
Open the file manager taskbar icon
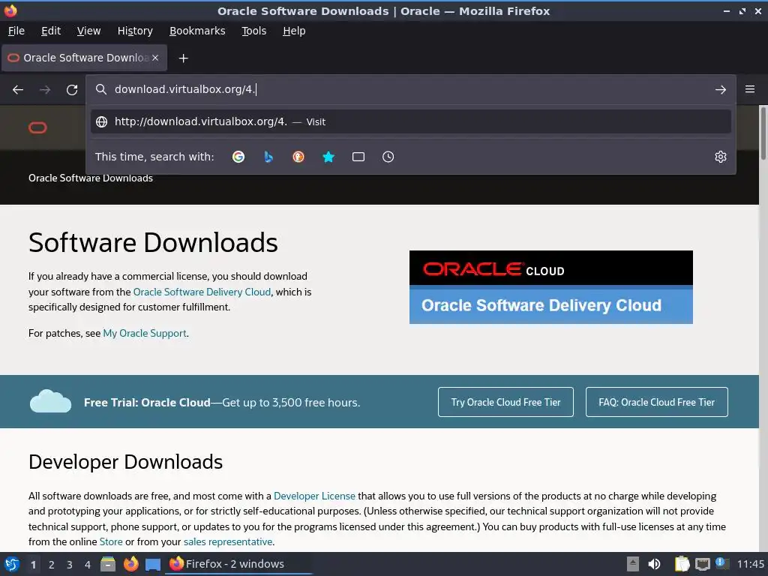(108, 564)
